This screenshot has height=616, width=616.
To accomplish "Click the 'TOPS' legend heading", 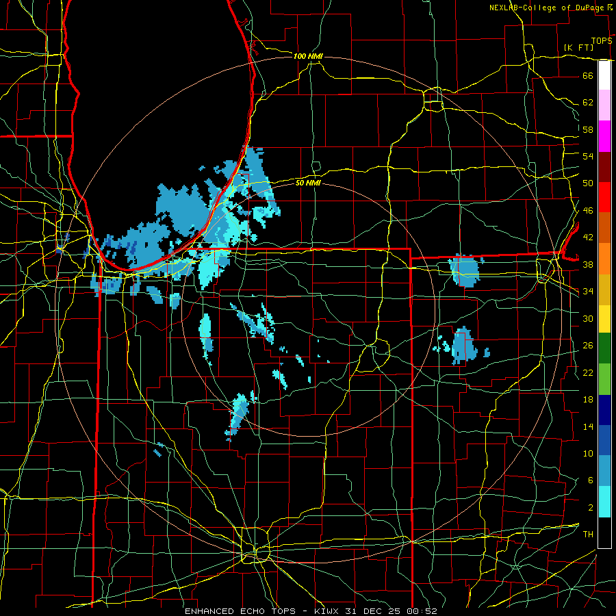I will click(602, 40).
